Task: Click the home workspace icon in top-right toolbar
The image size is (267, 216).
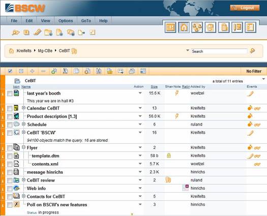Action: tap(184, 27)
